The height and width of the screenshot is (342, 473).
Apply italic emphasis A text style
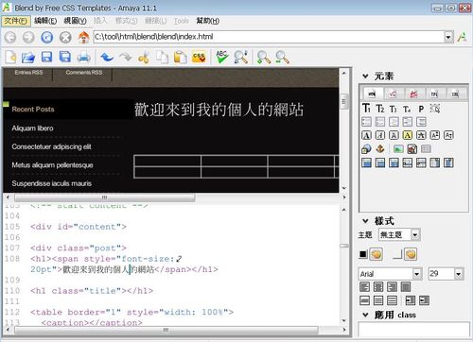point(380,135)
